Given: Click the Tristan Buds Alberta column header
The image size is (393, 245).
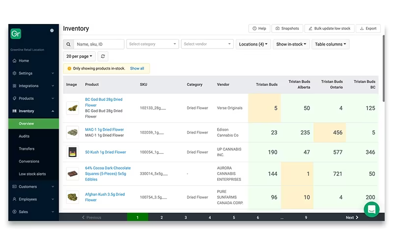Looking at the screenshot, I should [299, 84].
